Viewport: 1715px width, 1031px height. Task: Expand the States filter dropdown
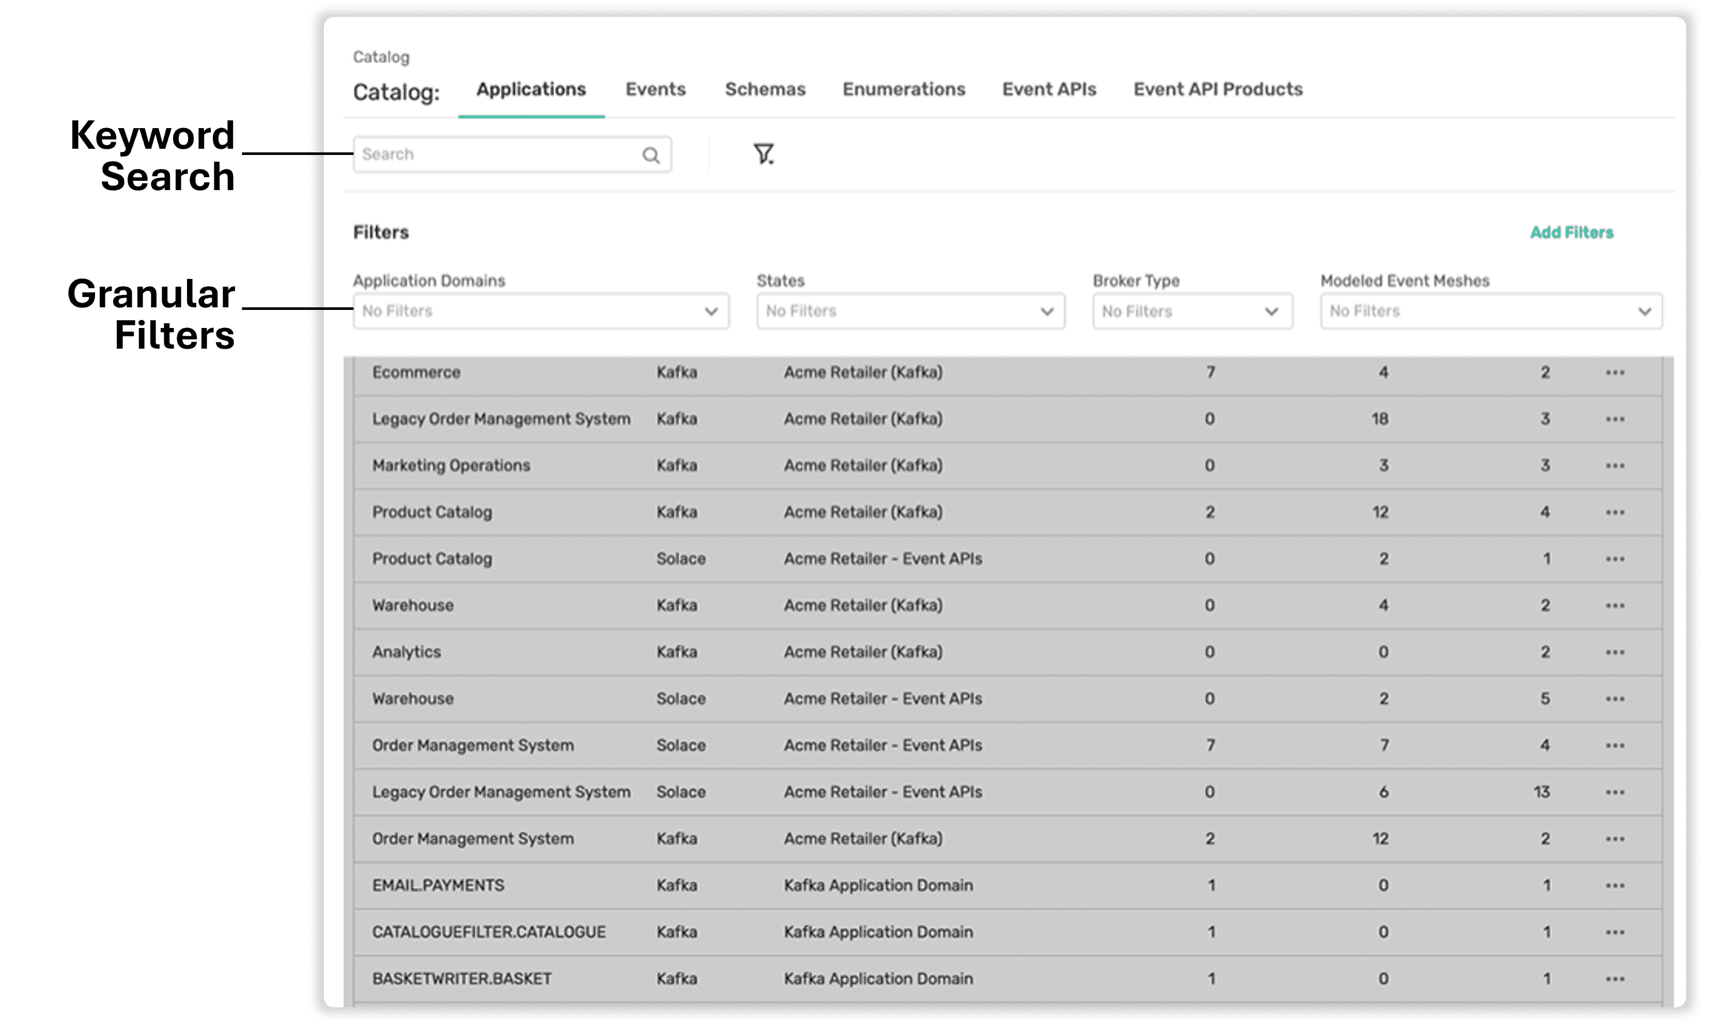pyautogui.click(x=910, y=311)
